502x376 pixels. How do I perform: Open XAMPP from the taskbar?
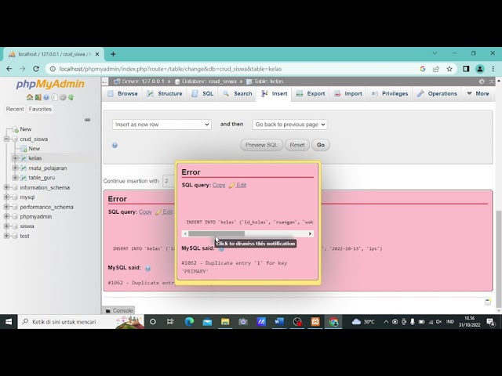point(315,322)
